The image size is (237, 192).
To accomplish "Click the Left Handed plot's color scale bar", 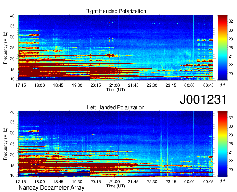I will [x=222, y=144].
